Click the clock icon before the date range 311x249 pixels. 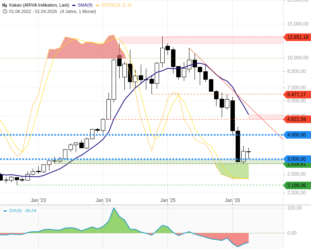(5, 11)
